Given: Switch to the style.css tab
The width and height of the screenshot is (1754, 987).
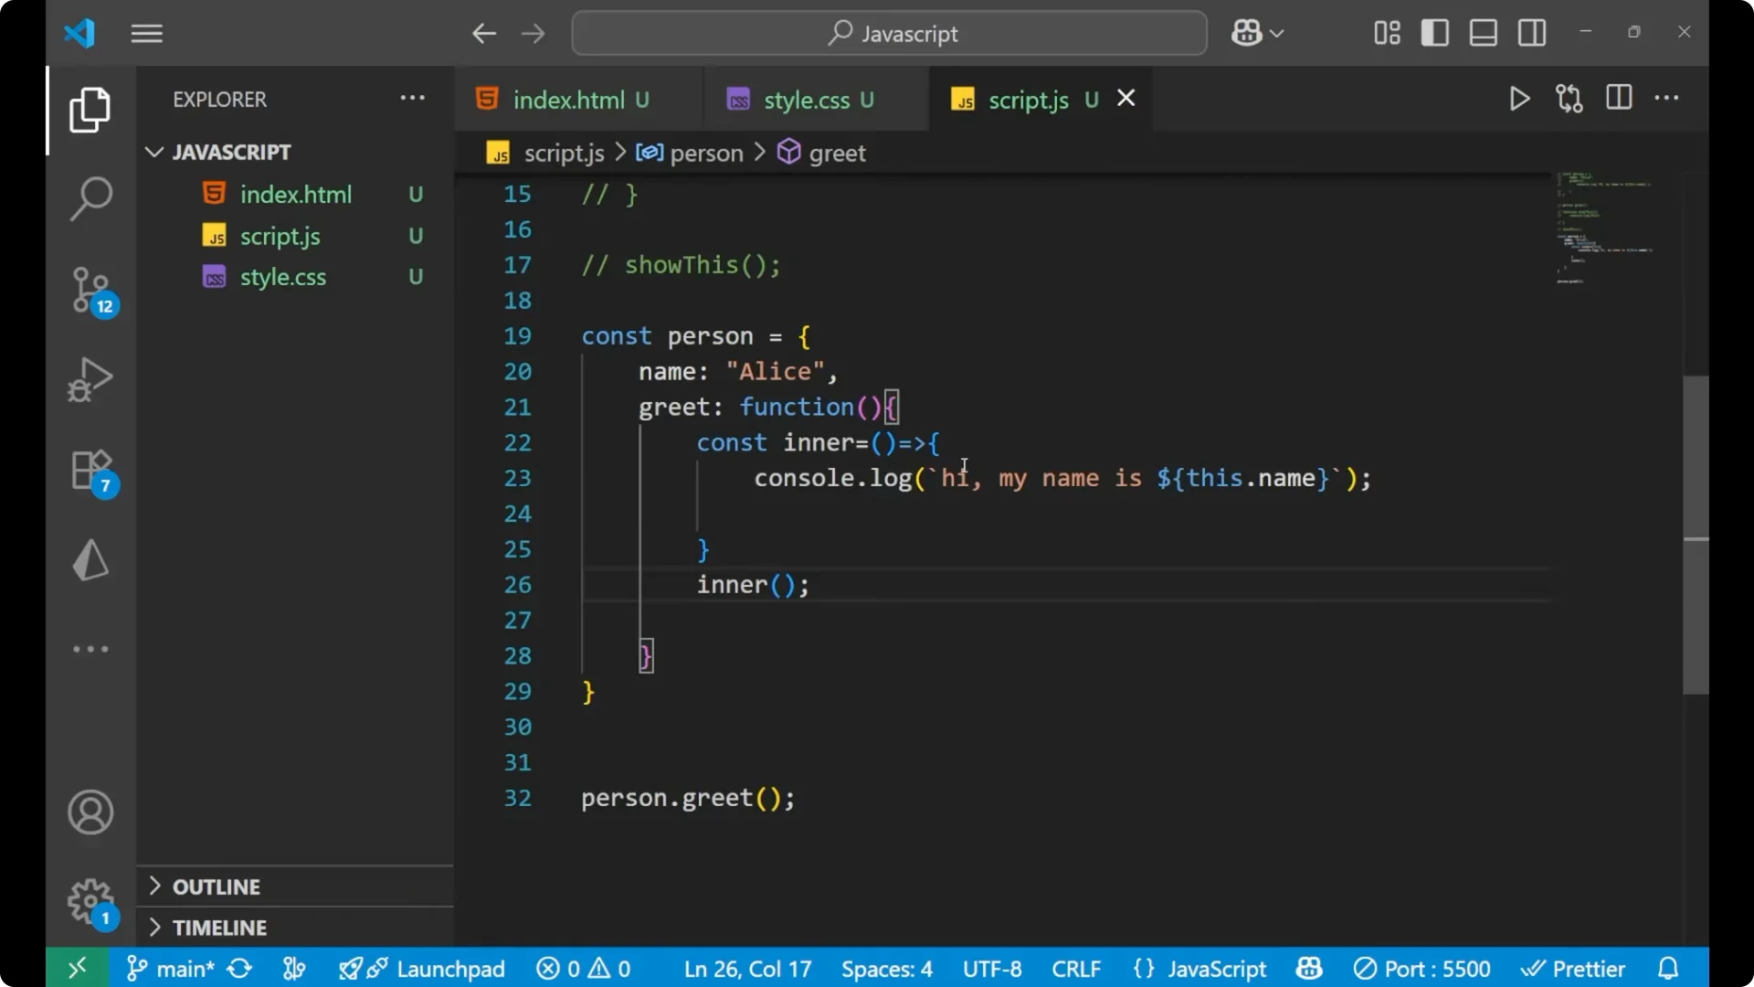Looking at the screenshot, I should pyautogui.click(x=806, y=100).
